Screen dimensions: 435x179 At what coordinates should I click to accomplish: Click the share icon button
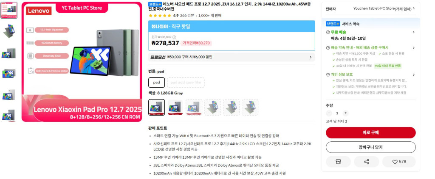point(367,162)
